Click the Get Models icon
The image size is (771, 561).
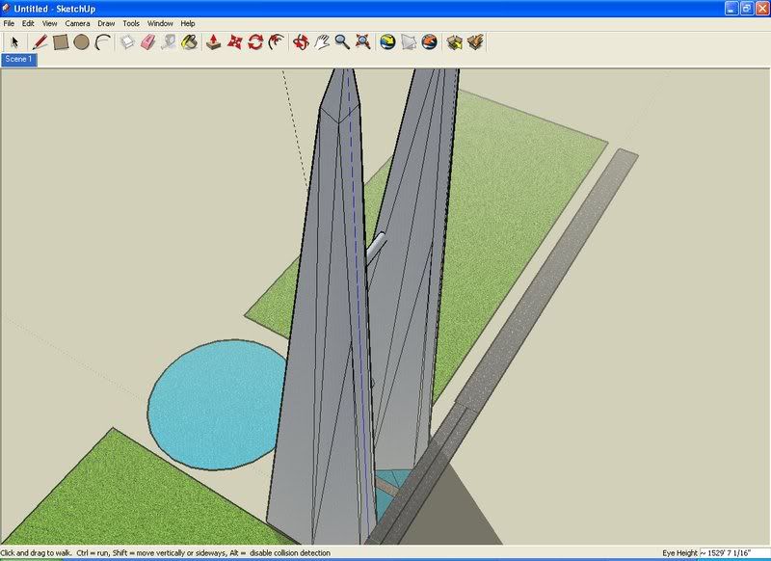pyautogui.click(x=454, y=41)
